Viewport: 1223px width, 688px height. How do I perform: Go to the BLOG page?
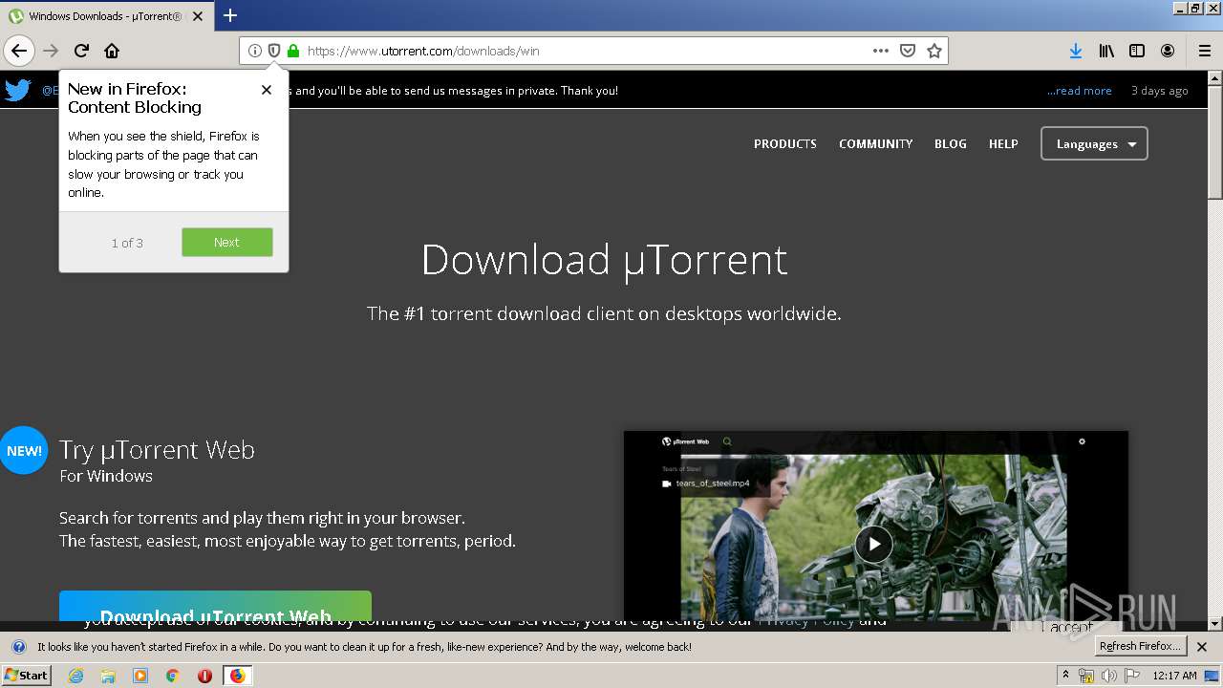tap(951, 143)
